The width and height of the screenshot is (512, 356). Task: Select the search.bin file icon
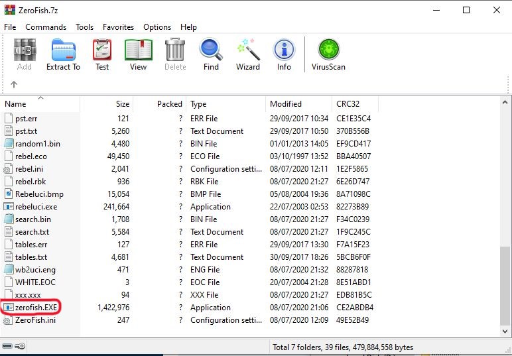[x=9, y=219]
